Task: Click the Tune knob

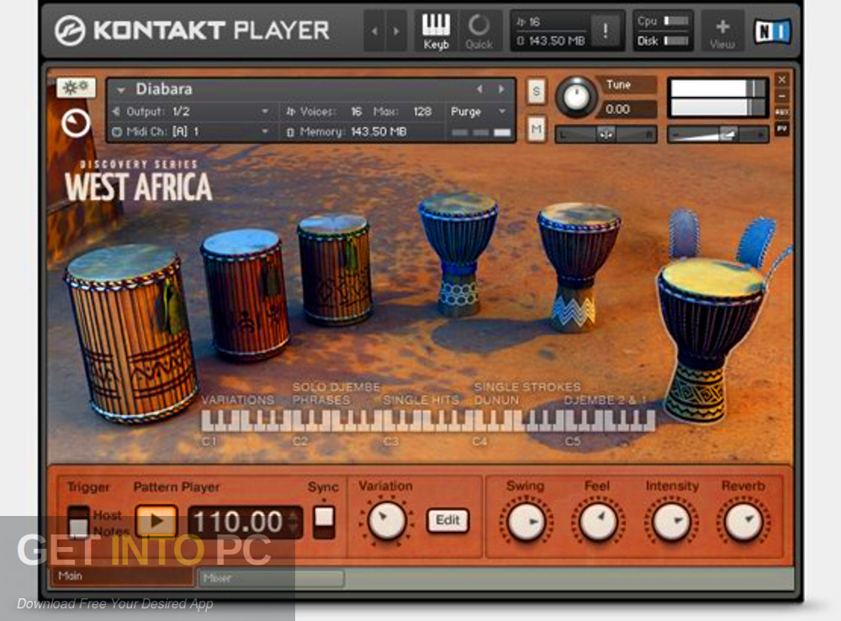Action: pyautogui.click(x=576, y=97)
